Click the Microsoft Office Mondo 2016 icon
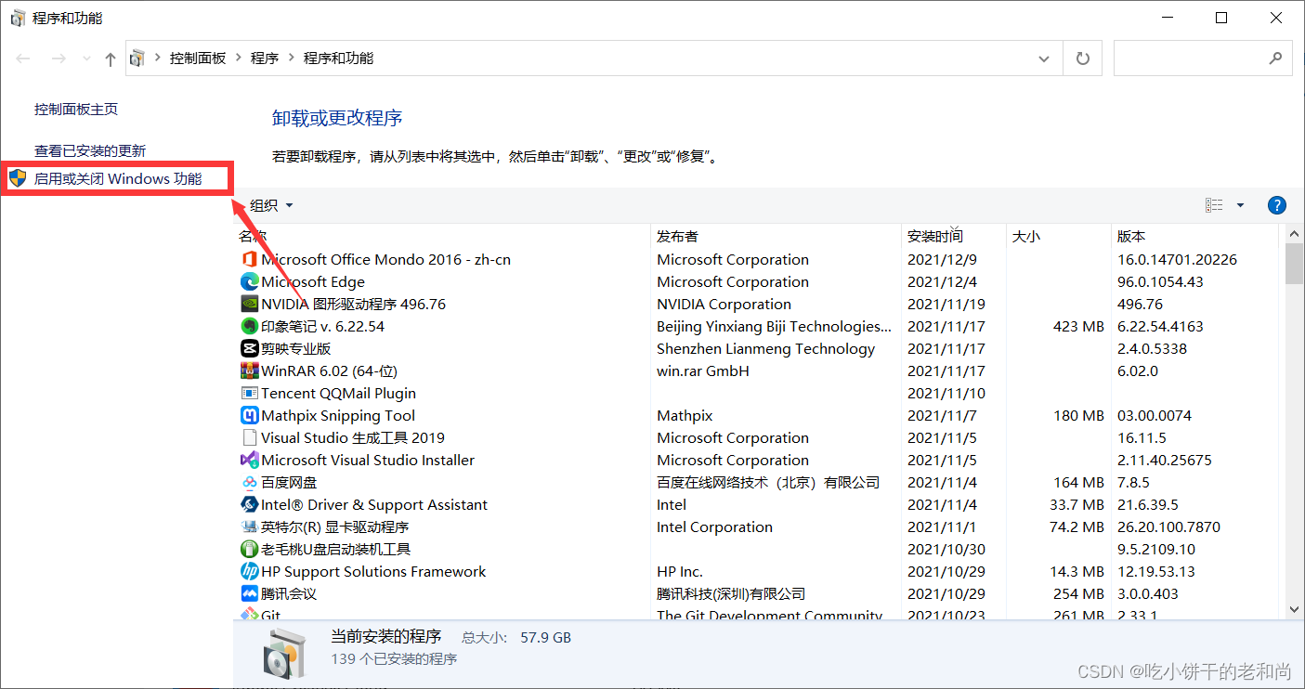The image size is (1305, 689). [249, 259]
